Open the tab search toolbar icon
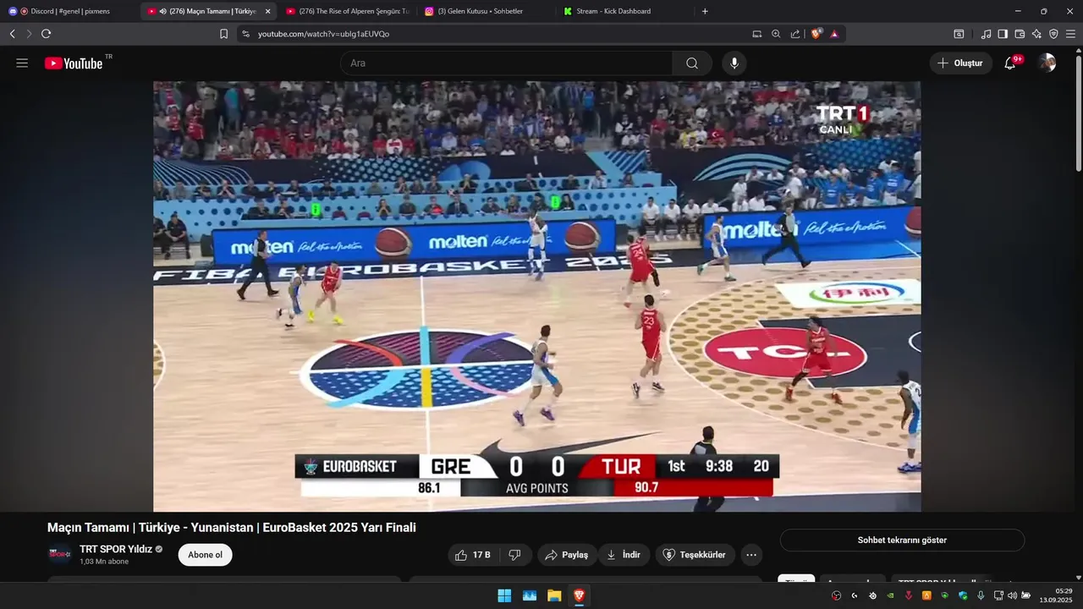Image resolution: width=1083 pixels, height=609 pixels. [x=959, y=34]
